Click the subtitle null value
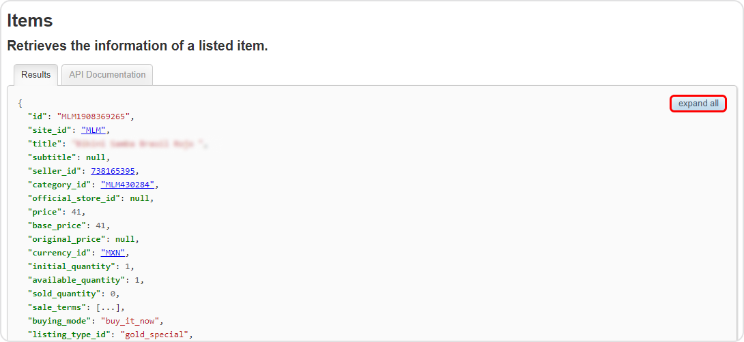The height and width of the screenshot is (342, 744). [x=96, y=157]
